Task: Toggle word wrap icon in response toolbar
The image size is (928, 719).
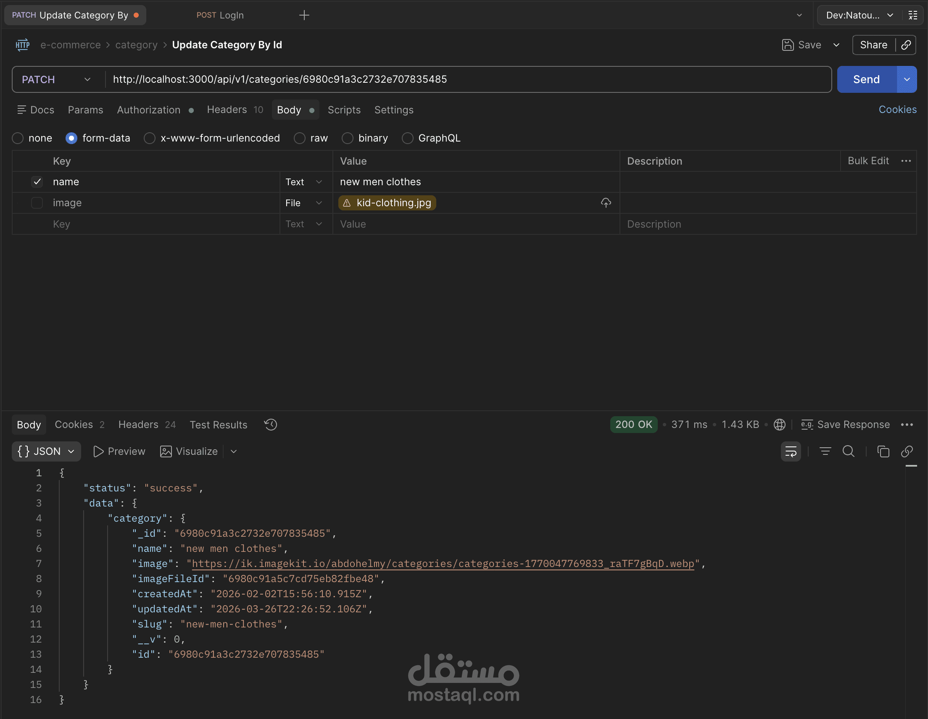Action: 791,451
